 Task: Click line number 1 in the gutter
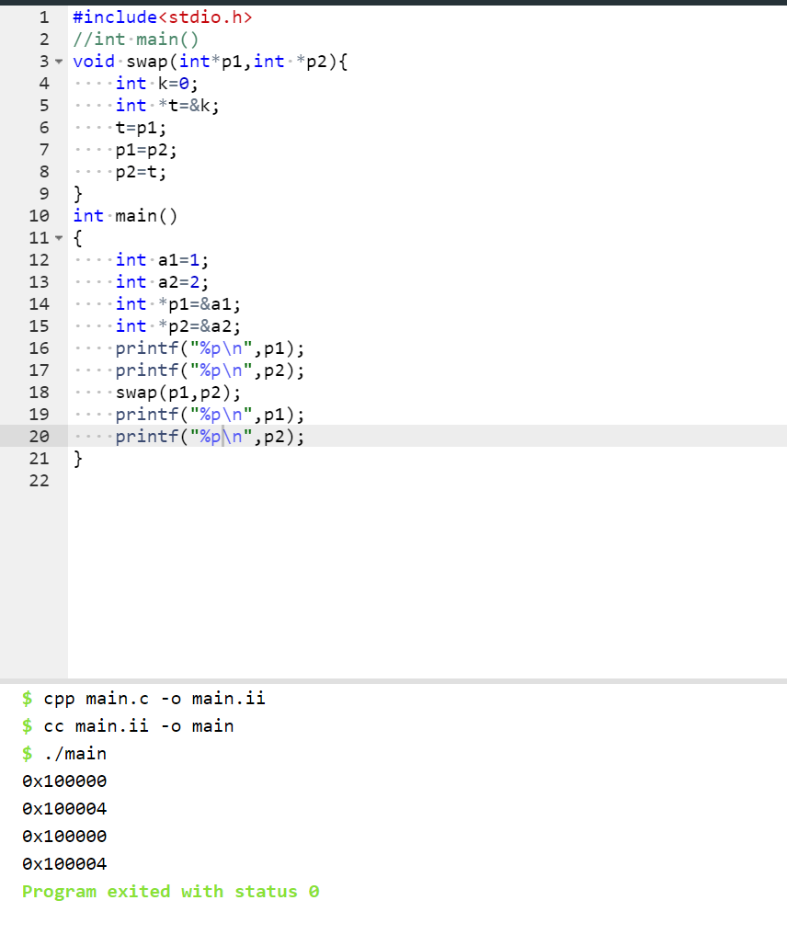tap(44, 17)
